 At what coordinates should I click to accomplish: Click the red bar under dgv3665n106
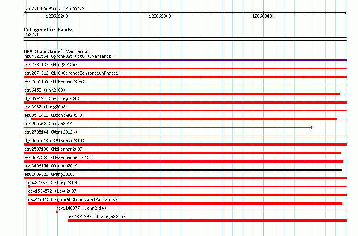tap(185, 144)
